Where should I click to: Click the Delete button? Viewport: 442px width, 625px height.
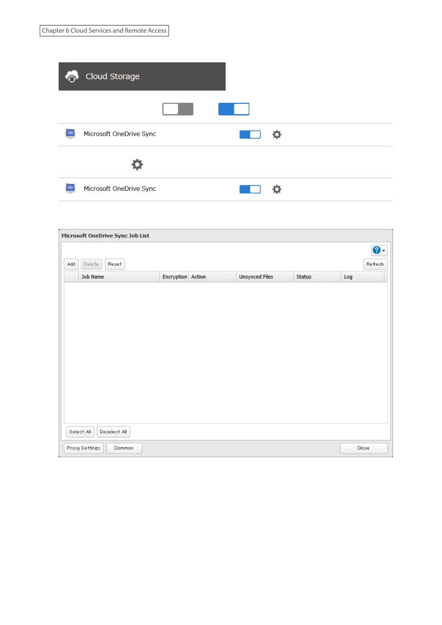click(91, 264)
